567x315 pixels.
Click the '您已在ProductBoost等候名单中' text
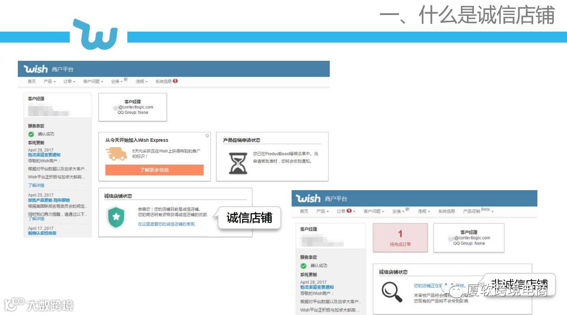point(283,154)
